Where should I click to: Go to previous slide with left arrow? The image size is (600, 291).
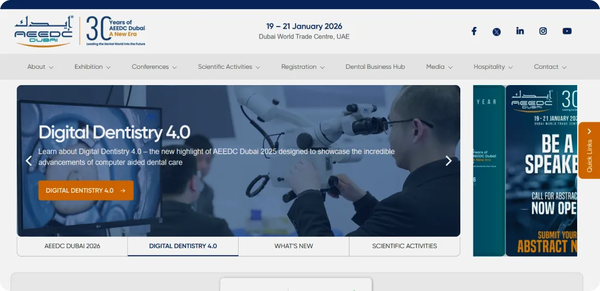pos(29,160)
